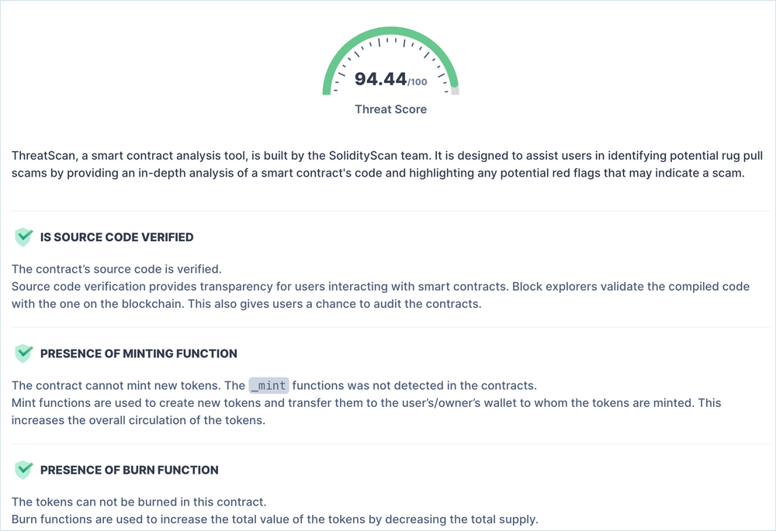Click the Threat Score label
The width and height of the screenshot is (776, 531).
click(390, 109)
